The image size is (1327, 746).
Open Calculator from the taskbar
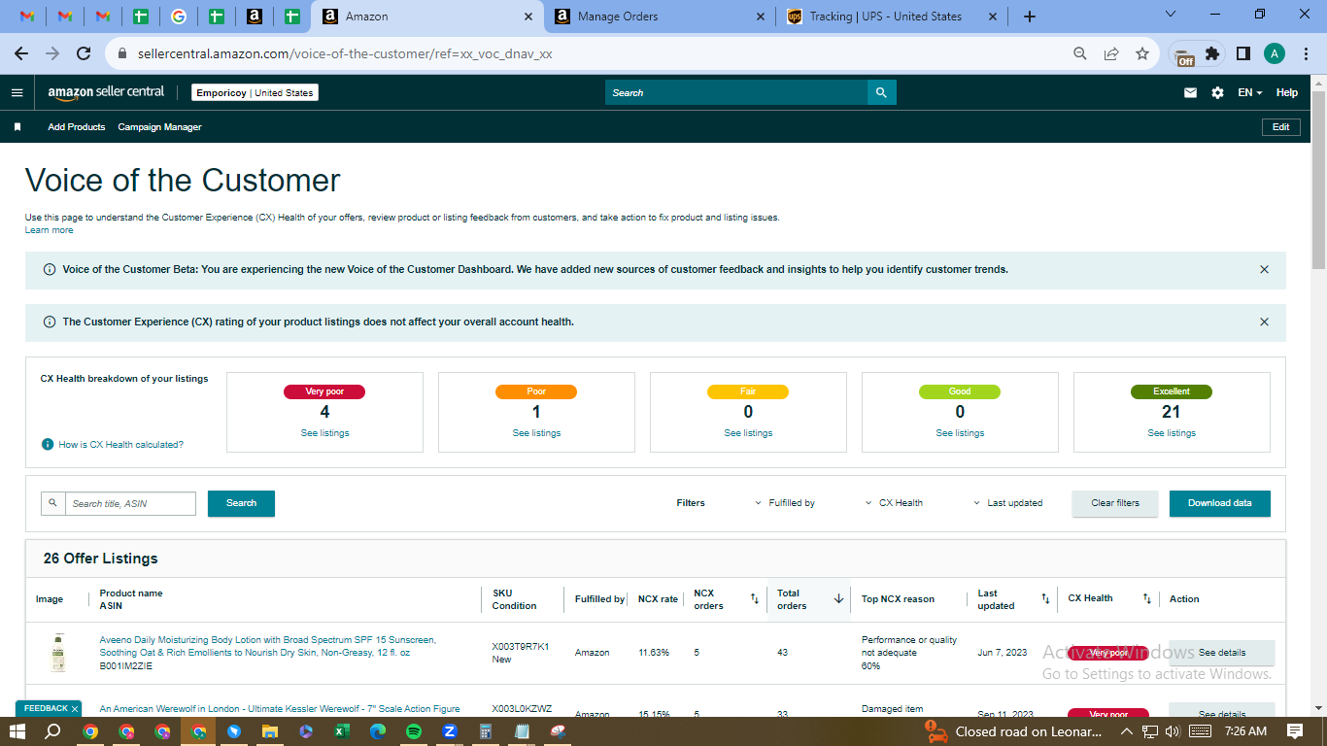486,731
